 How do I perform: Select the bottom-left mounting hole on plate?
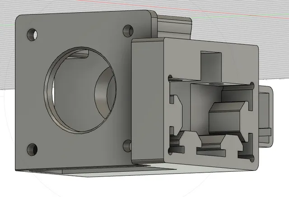[x=32, y=150]
